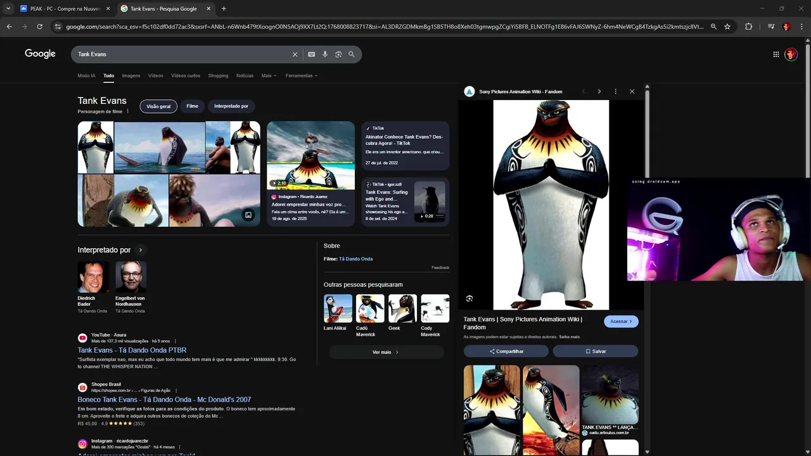Screen dimensions: 811x456
Task: Click the preview panel vertical scrollbar
Action: tap(647, 134)
